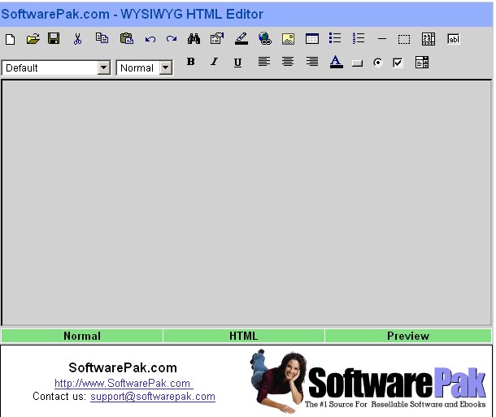Expand the Normal size dropdown
The width and height of the screenshot is (496, 417).
166,68
